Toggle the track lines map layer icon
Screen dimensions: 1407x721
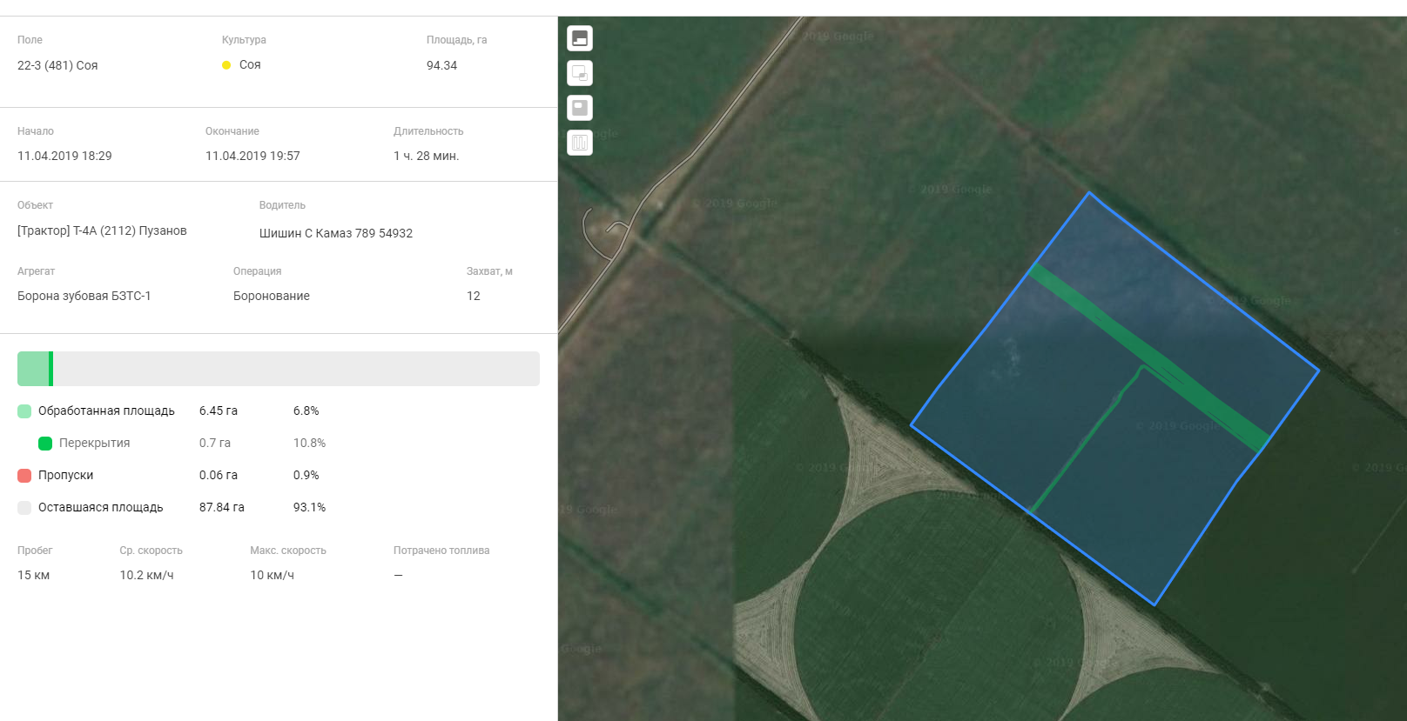click(x=580, y=143)
